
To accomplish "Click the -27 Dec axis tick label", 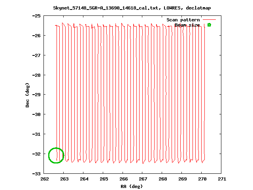I will pyautogui.click(x=36, y=55).
